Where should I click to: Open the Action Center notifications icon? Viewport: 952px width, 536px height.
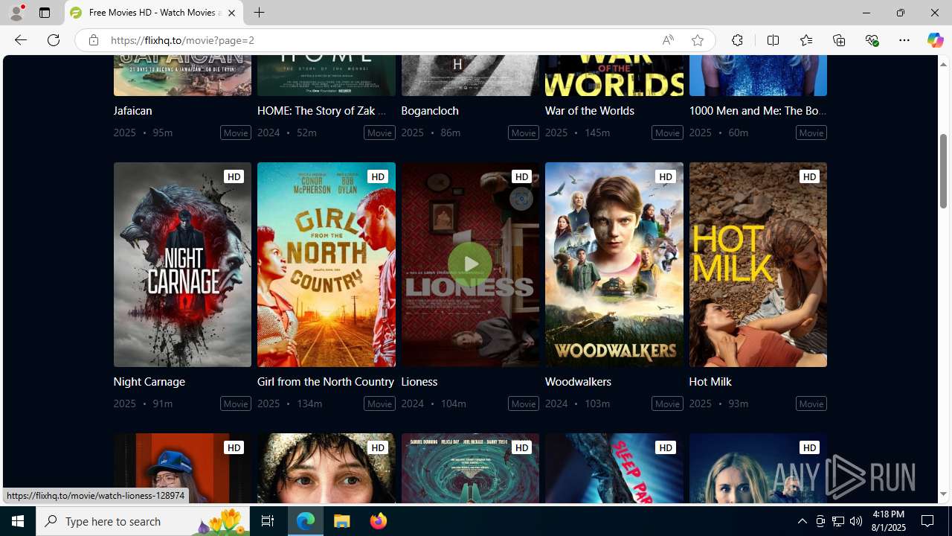928,521
